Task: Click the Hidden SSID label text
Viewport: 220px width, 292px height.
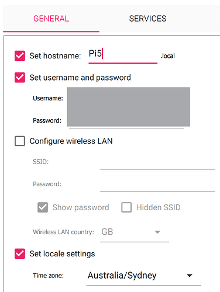Action: point(159,207)
